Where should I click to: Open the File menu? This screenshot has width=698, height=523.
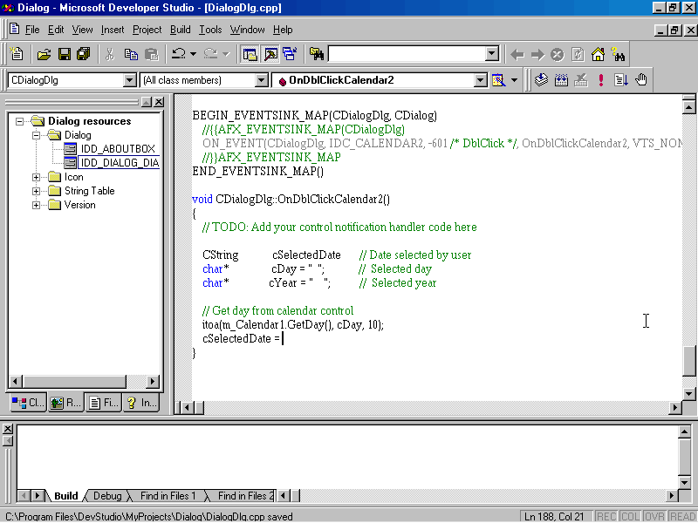pos(32,30)
